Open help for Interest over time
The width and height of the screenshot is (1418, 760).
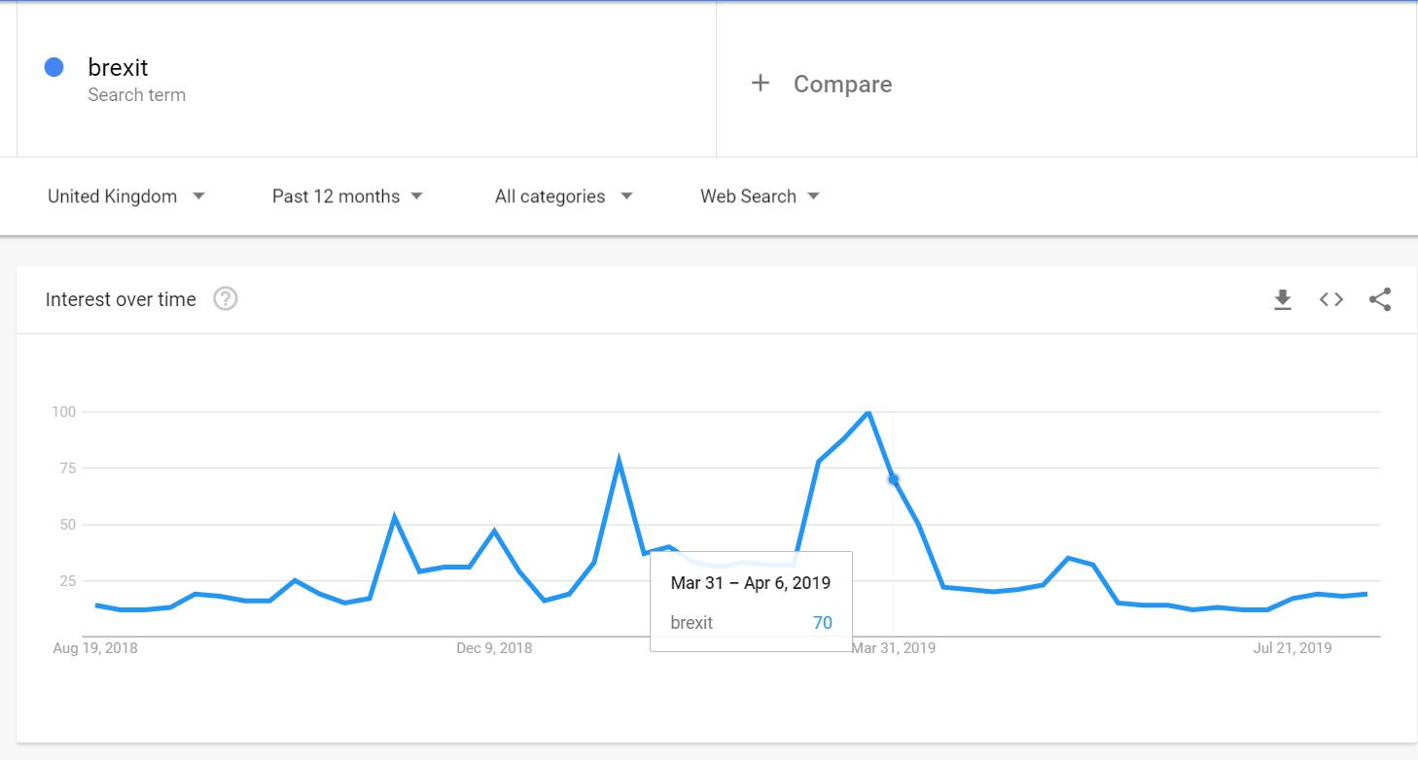pyautogui.click(x=226, y=299)
